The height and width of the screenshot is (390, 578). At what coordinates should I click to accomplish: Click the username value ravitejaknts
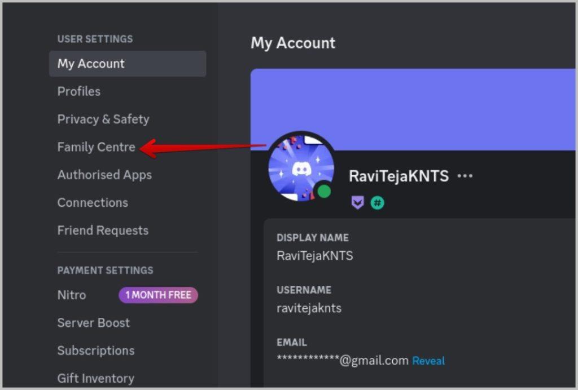309,308
